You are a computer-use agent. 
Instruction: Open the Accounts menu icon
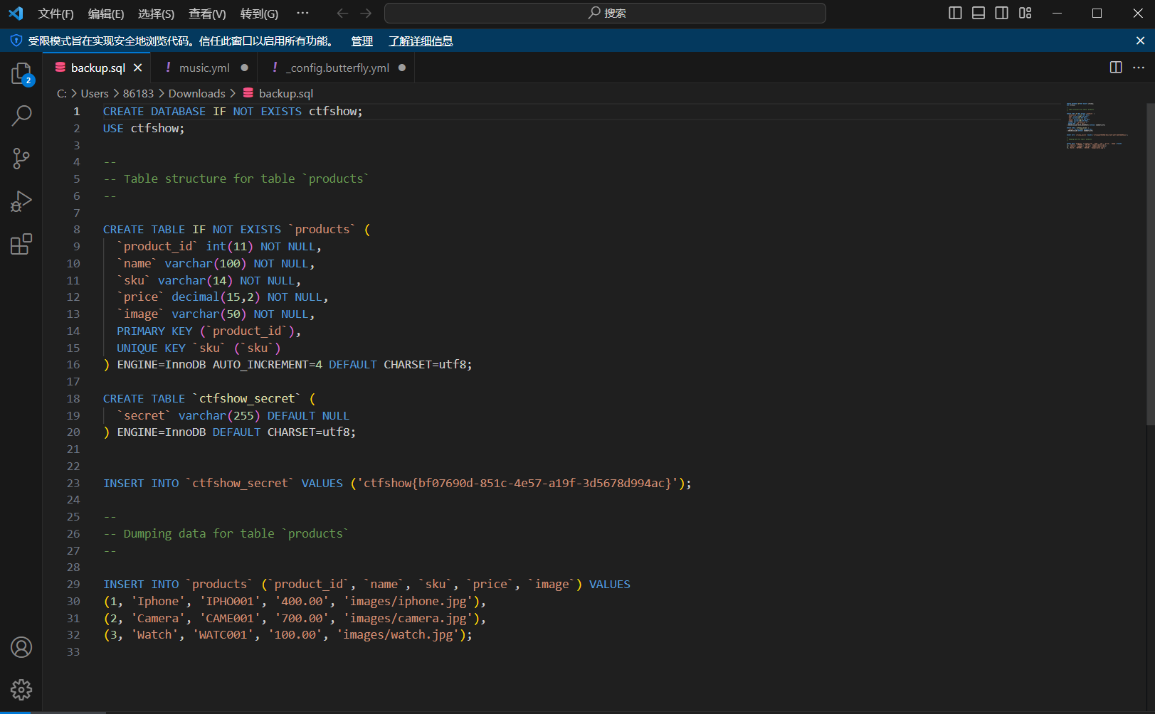point(21,647)
